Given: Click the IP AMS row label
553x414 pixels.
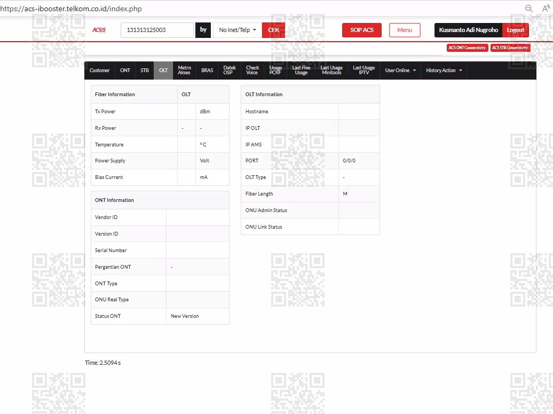Looking at the screenshot, I should pos(254,145).
